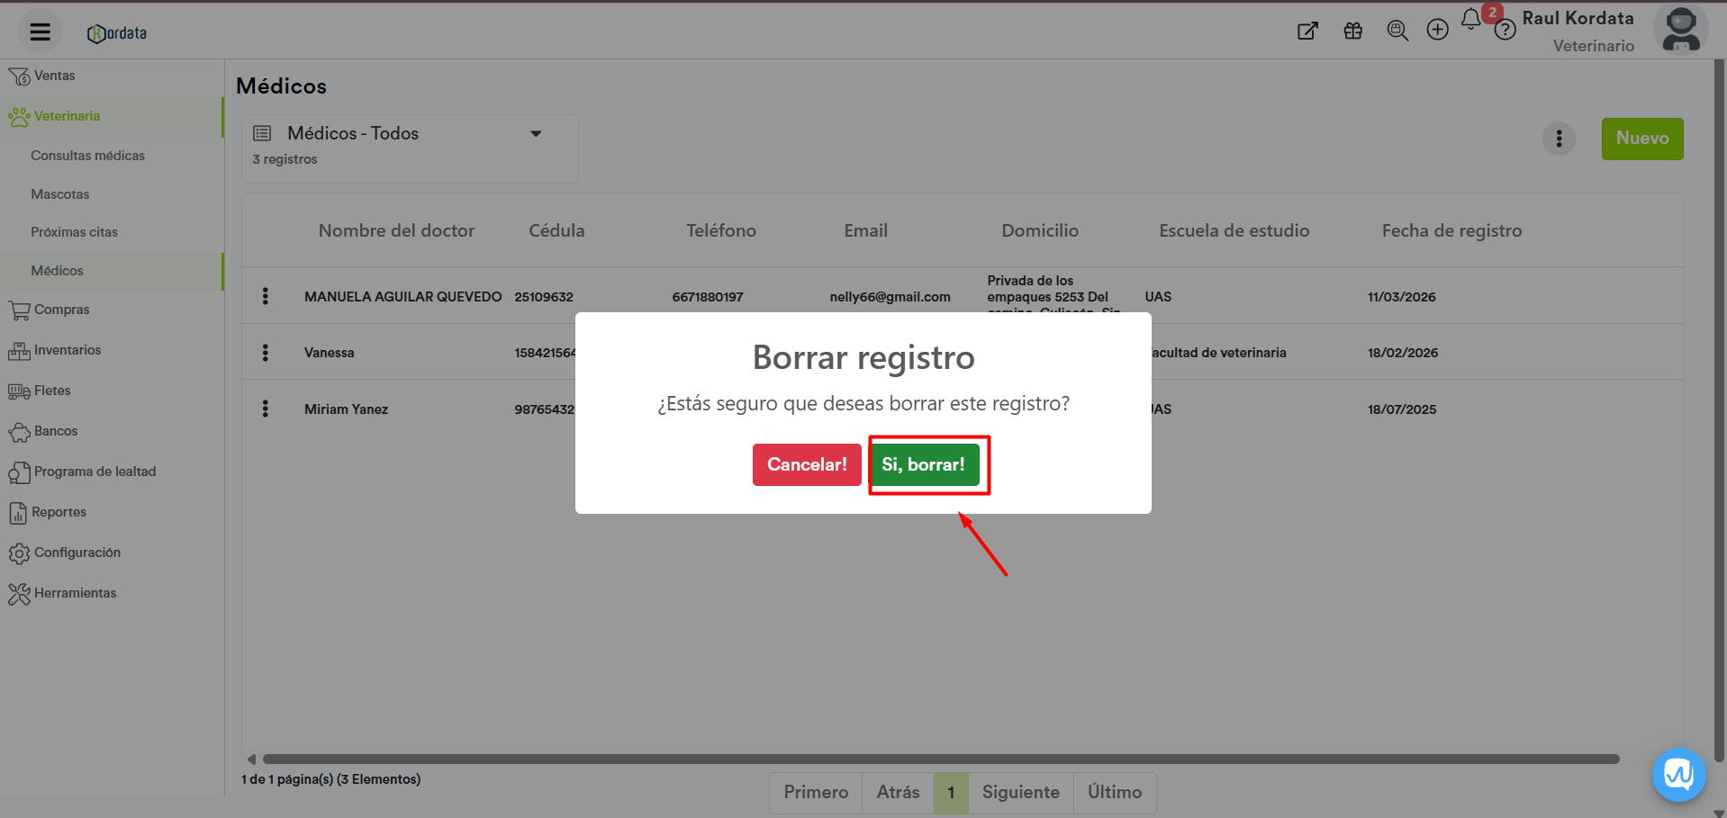
Task: Open the gift box icon
Action: (1352, 31)
